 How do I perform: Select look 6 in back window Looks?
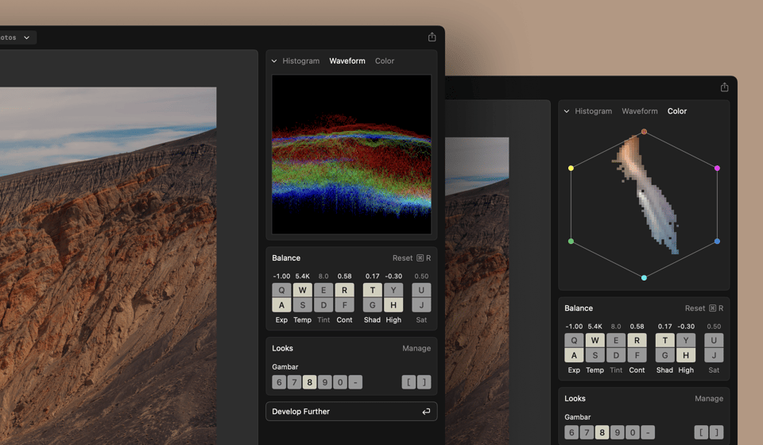[571, 432]
